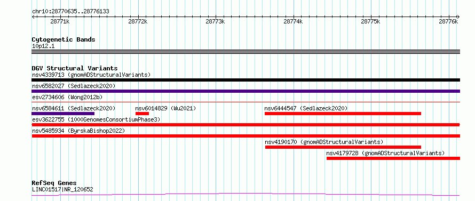Click the chr10:28770635..28776133 coordinate label
475x201 pixels.
tap(70, 12)
